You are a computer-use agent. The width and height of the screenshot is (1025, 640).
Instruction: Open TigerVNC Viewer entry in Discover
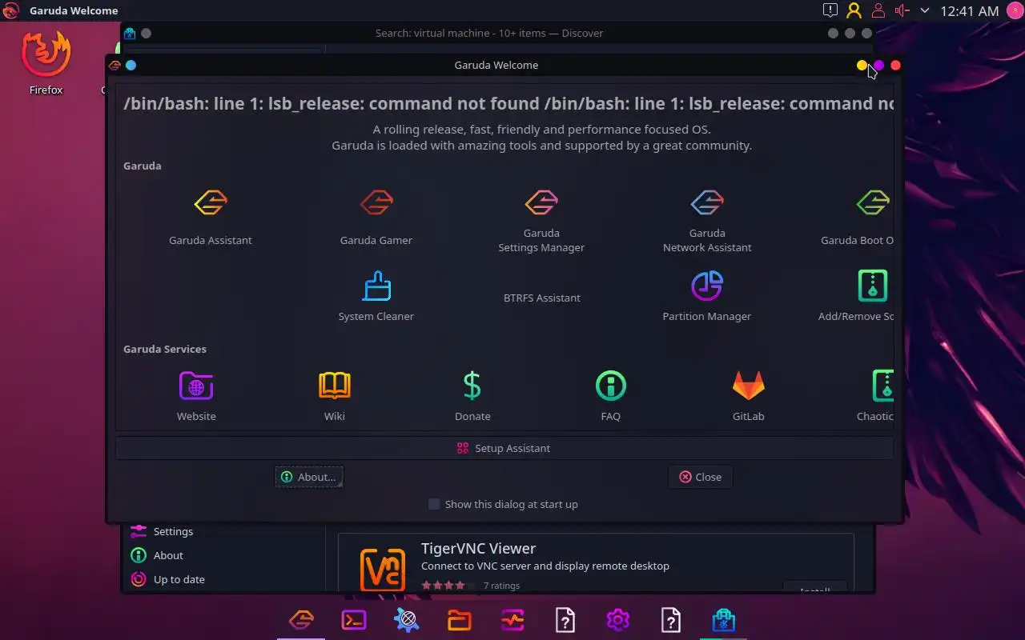point(596,563)
